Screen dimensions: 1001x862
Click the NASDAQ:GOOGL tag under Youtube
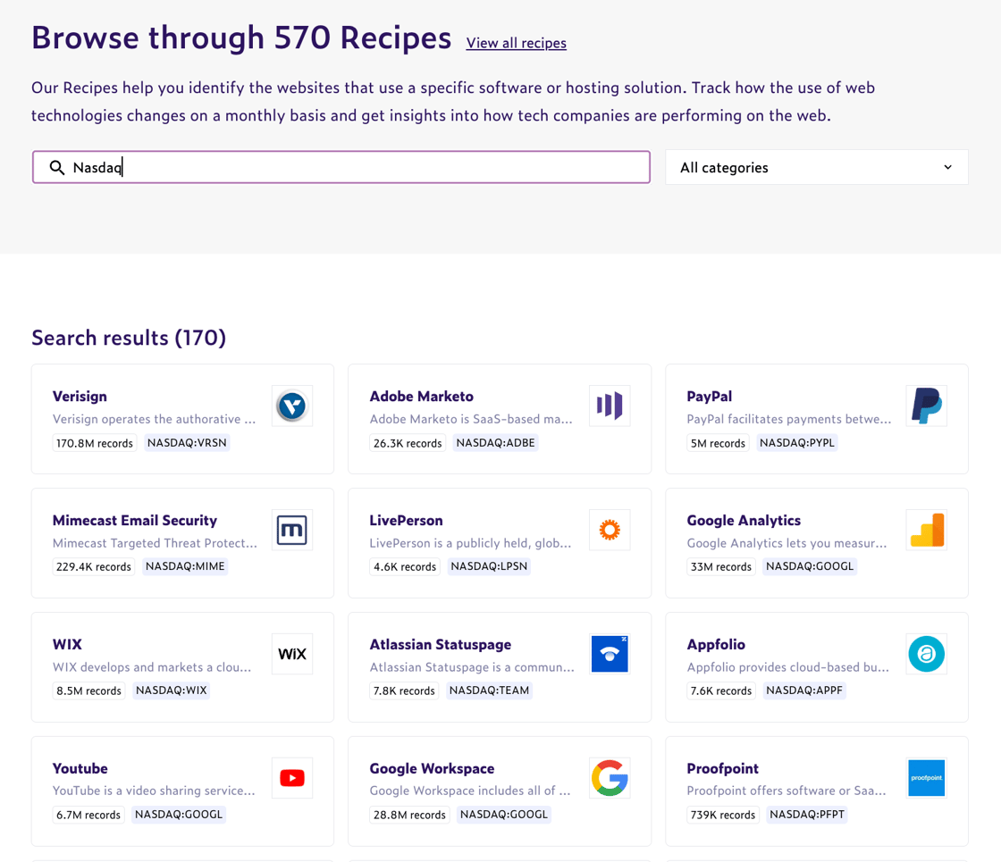coord(179,815)
